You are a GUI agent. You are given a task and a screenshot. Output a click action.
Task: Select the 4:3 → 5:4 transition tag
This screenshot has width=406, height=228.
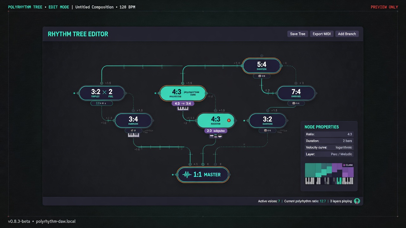coord(183,103)
